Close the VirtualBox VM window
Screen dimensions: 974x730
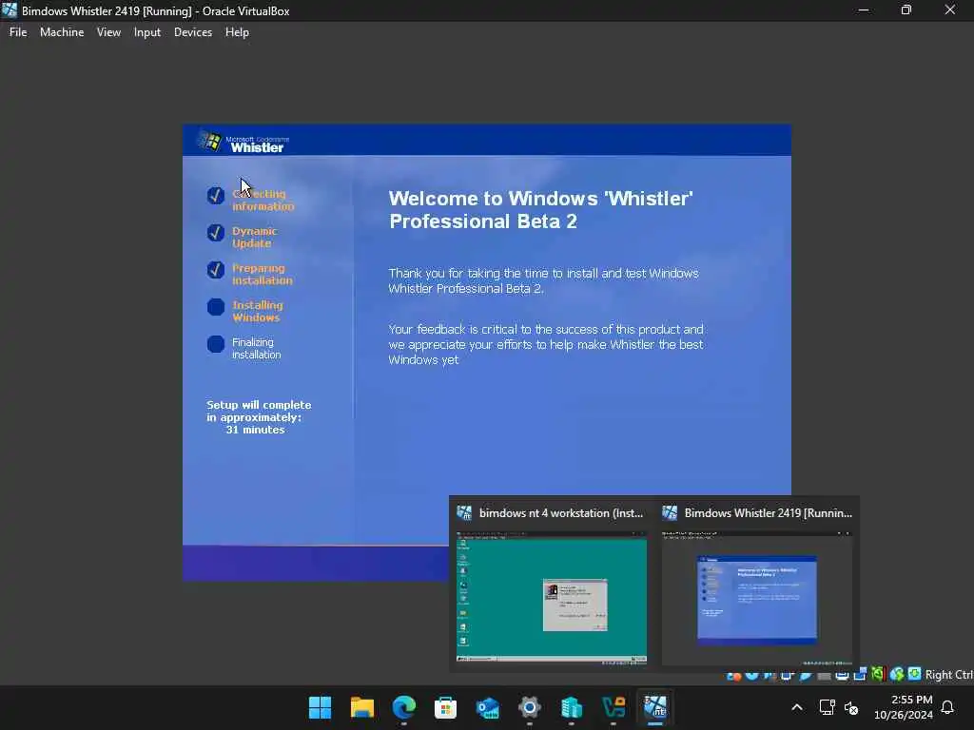pyautogui.click(x=950, y=10)
